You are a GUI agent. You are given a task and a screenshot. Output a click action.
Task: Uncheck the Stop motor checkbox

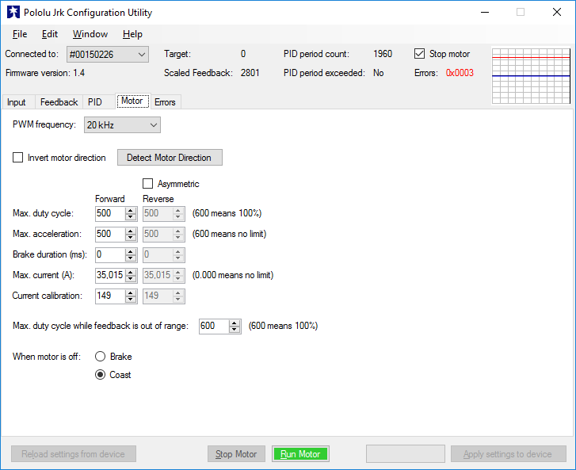(419, 54)
